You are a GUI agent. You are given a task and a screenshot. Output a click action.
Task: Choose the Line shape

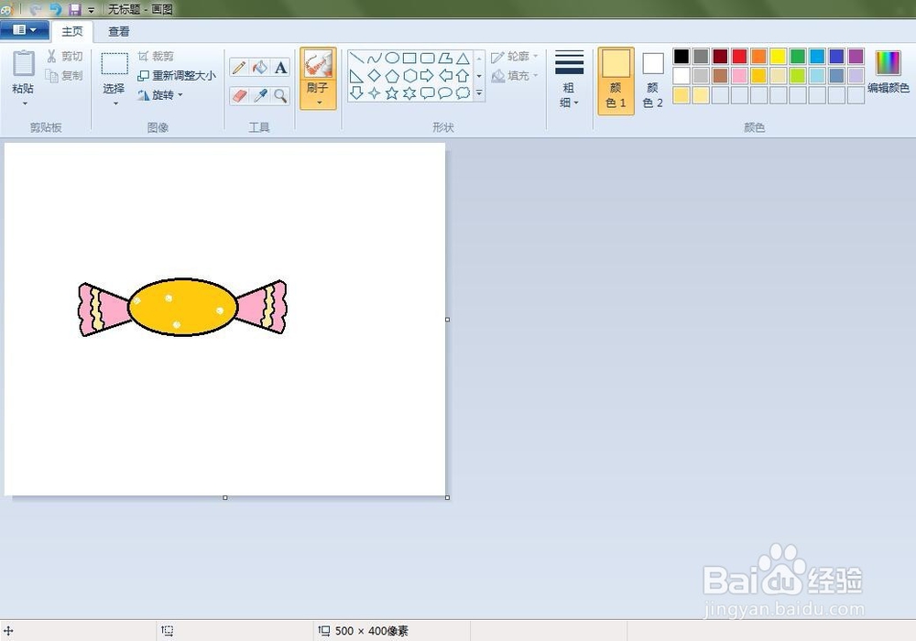(357, 58)
